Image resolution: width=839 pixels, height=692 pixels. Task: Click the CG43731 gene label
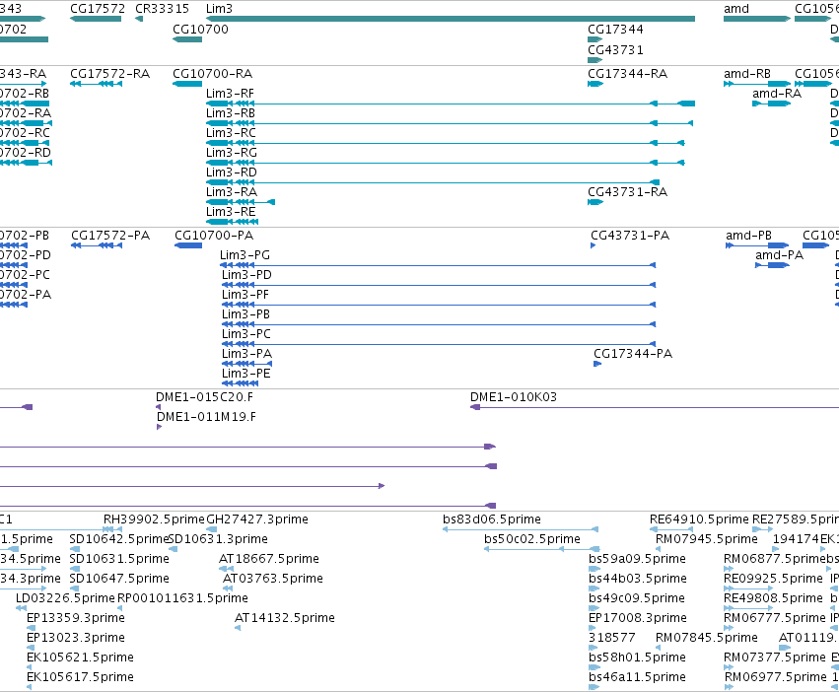(615, 49)
